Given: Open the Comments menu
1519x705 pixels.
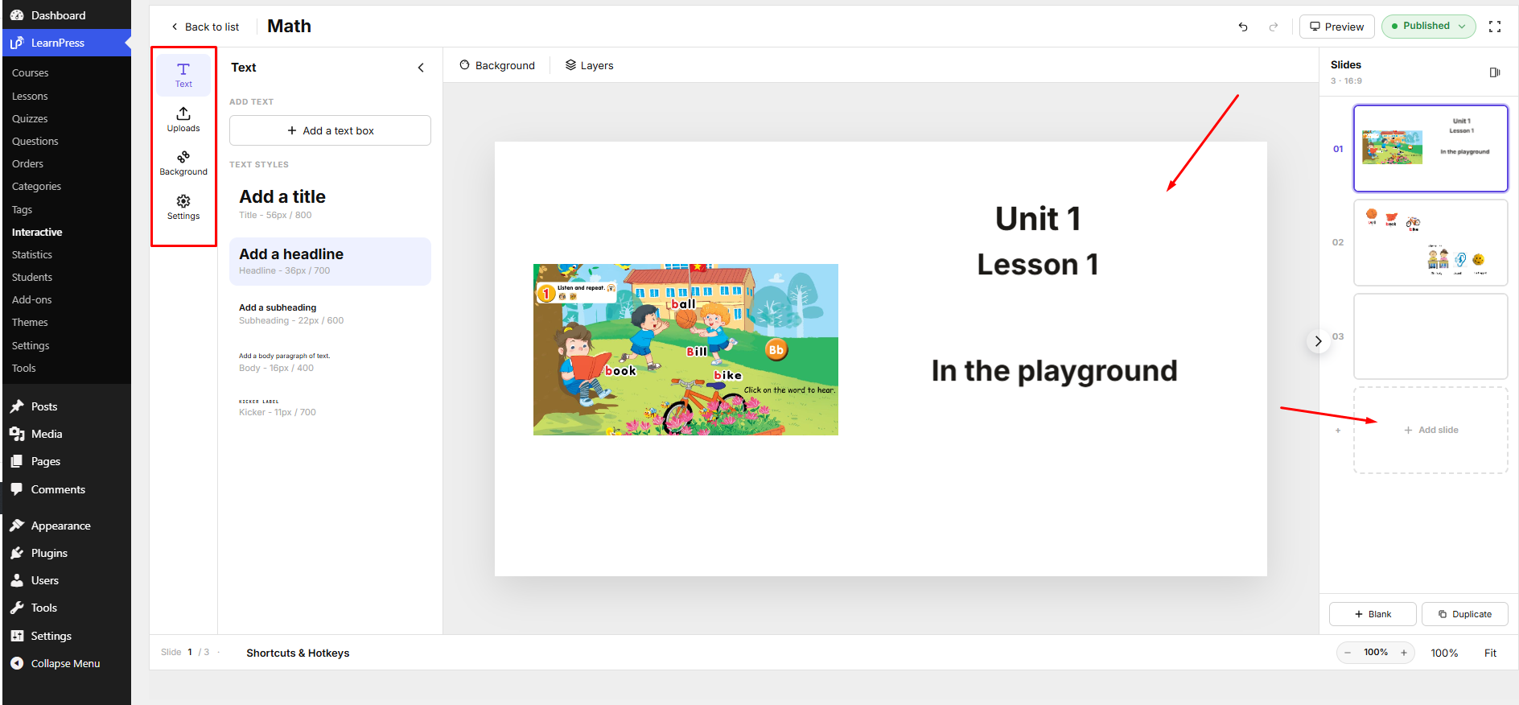Looking at the screenshot, I should point(67,489).
